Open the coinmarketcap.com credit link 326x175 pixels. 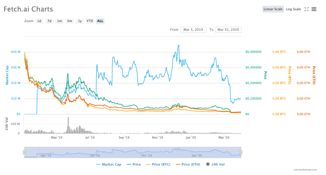pyautogui.click(x=305, y=170)
